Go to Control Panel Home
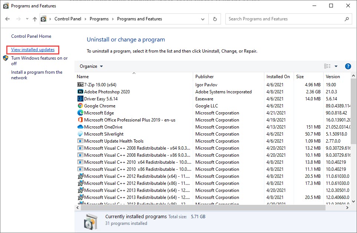Image resolution: width=357 pixels, height=233 pixels. (x=31, y=36)
